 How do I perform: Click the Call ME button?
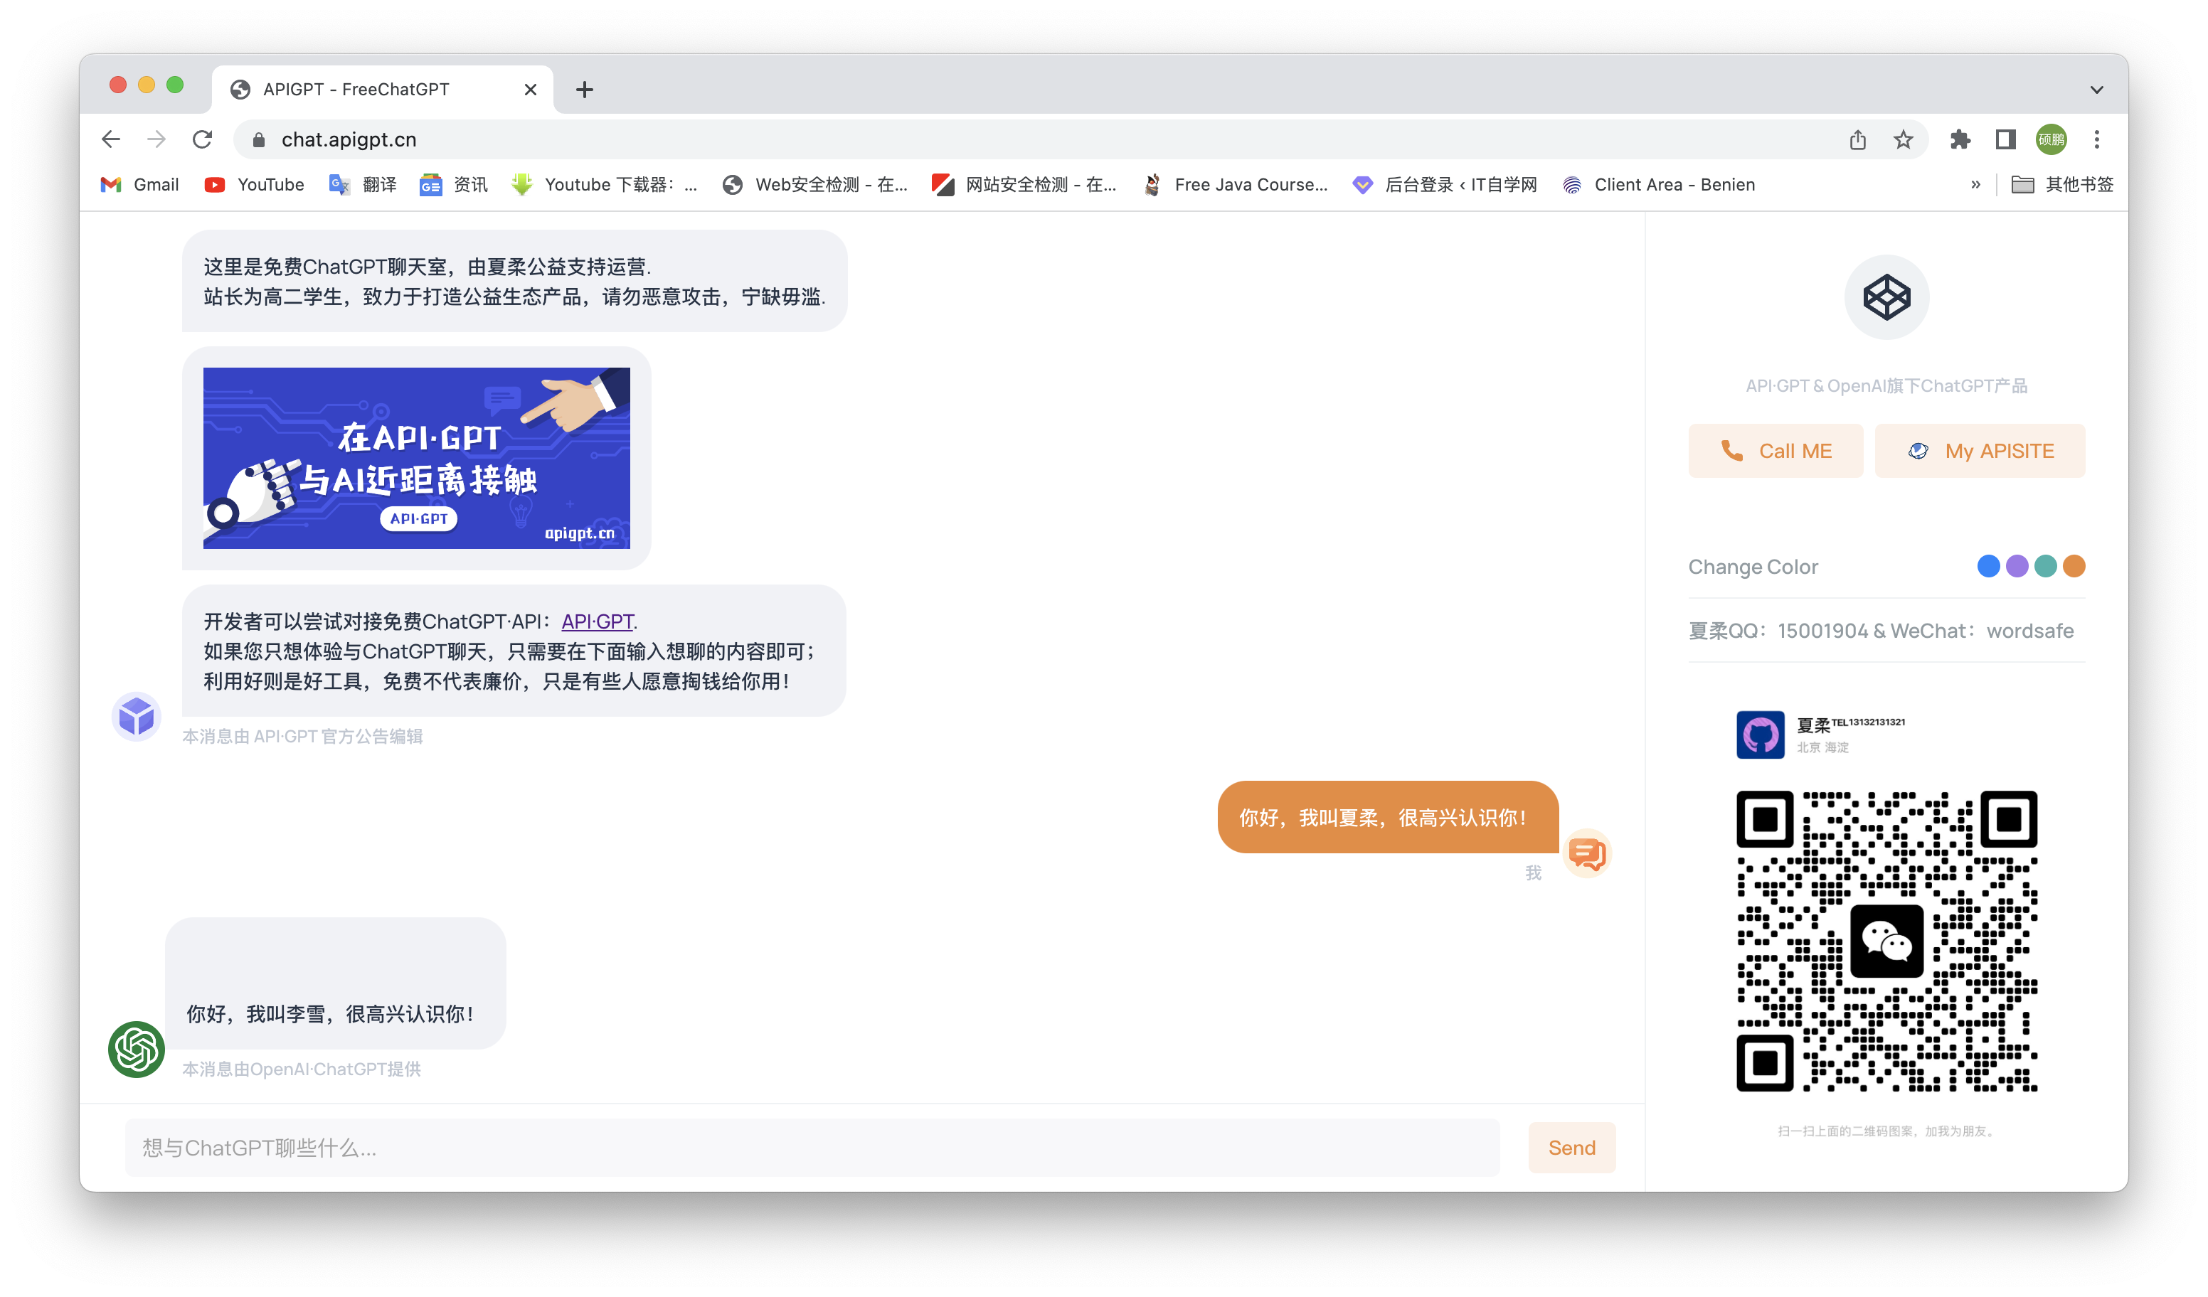point(1776,451)
